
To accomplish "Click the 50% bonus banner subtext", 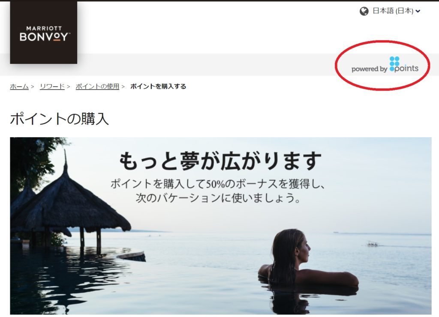I will (x=217, y=184).
